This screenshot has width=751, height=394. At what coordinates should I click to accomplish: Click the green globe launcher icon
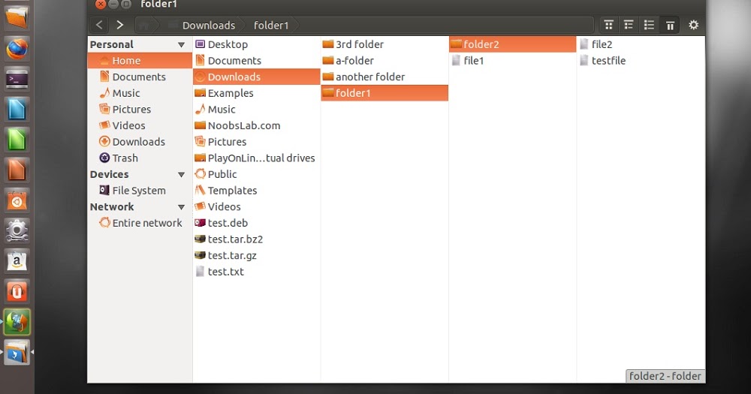point(17,322)
